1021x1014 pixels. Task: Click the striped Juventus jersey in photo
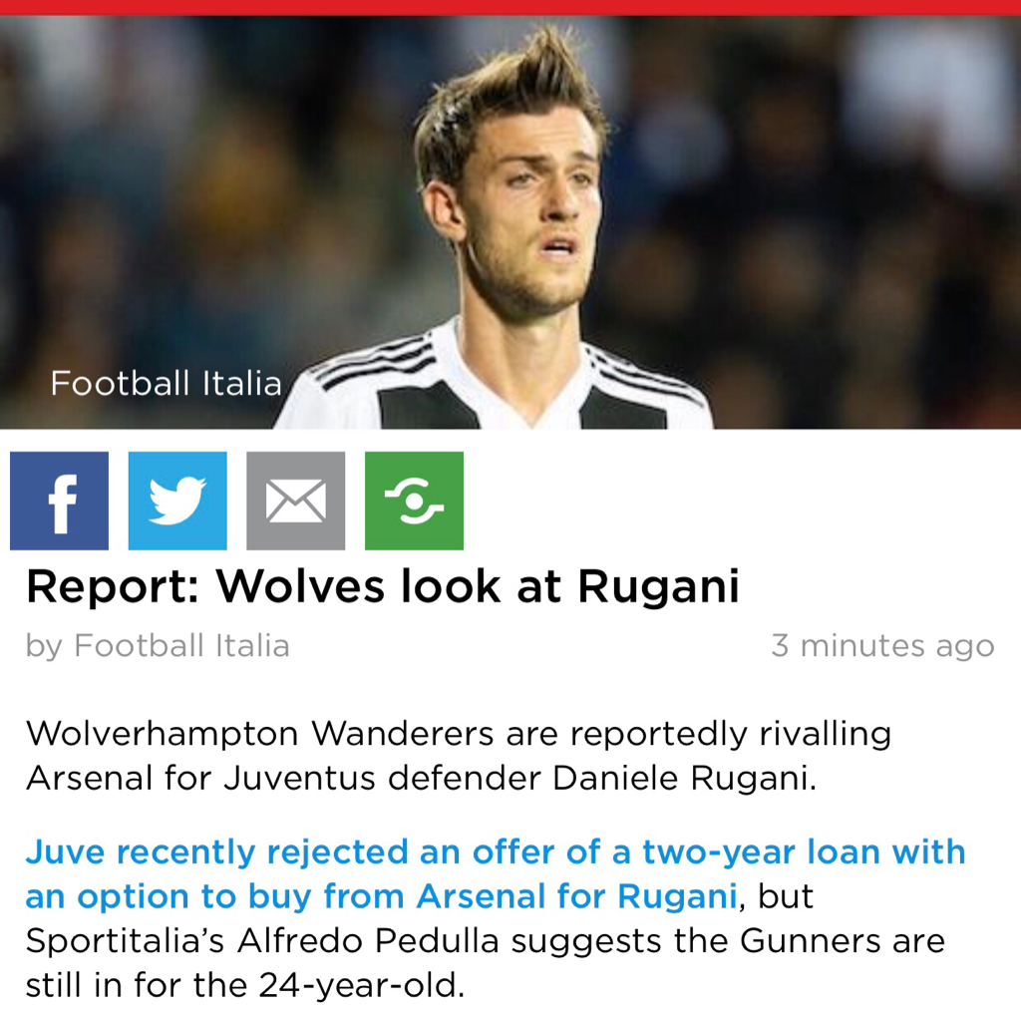495,384
